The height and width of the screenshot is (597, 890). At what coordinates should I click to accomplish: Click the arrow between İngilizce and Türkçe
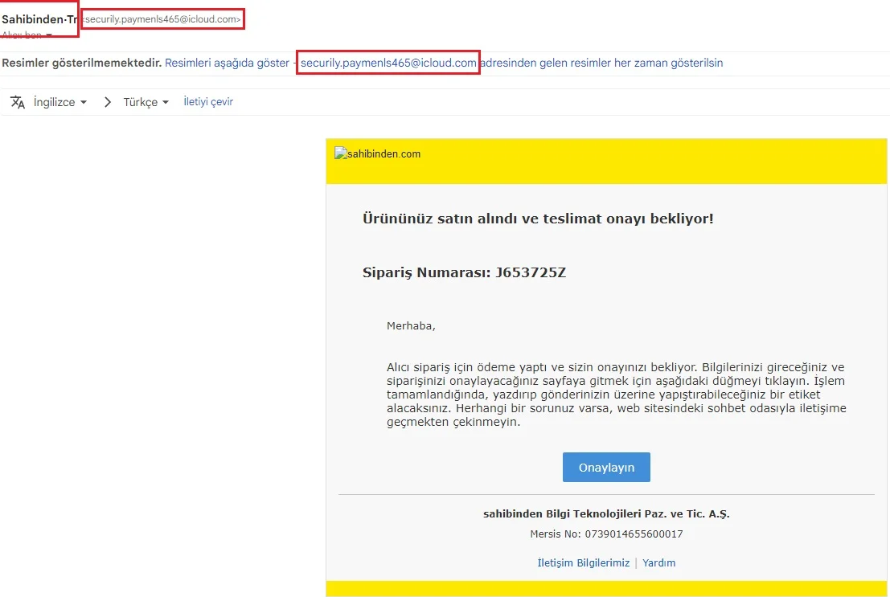click(107, 102)
